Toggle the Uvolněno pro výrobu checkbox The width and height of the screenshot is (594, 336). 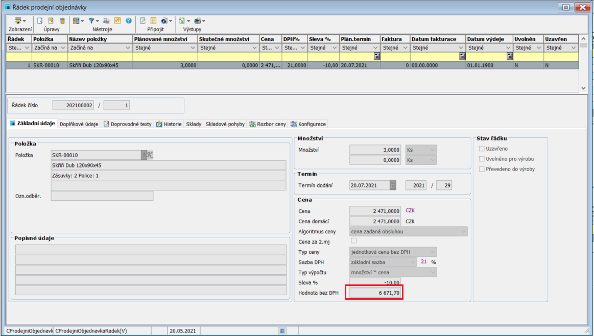482,159
